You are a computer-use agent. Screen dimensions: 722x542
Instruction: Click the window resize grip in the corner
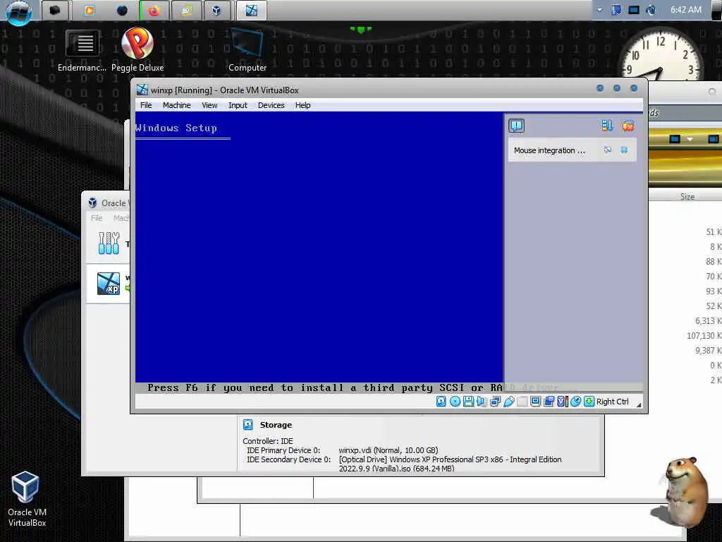click(639, 404)
